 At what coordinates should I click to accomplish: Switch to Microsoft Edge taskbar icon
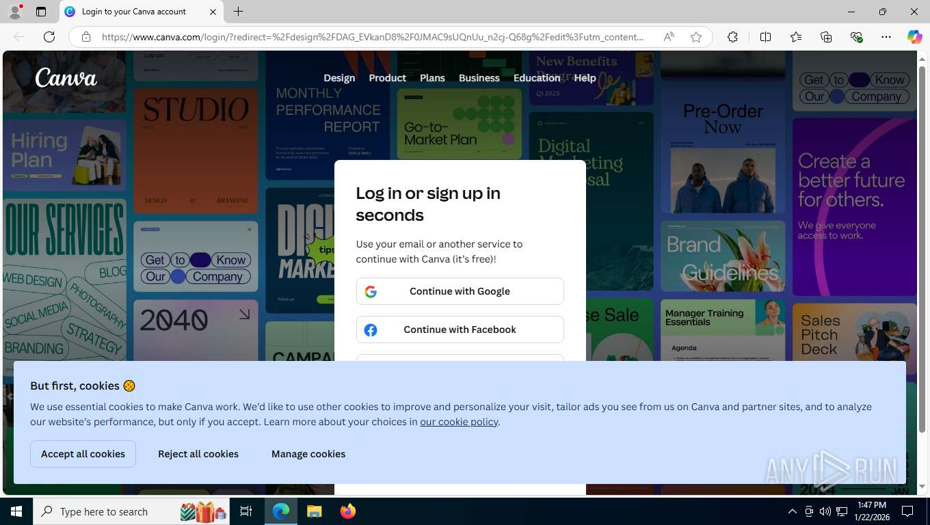point(281,511)
